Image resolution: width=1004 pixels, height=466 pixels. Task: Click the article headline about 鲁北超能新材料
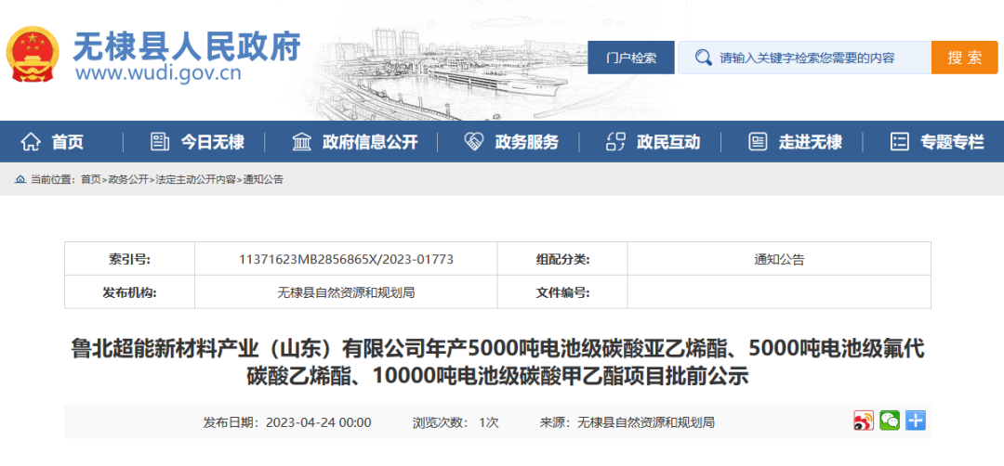(x=497, y=362)
